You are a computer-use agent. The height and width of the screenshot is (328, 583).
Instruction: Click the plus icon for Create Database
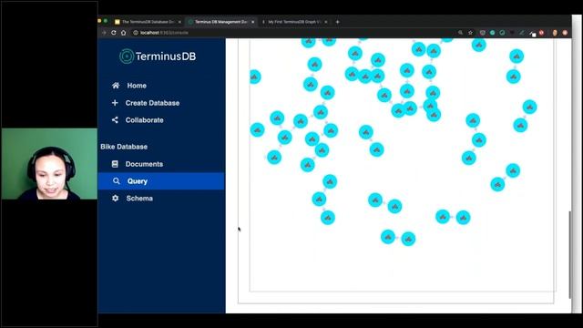coord(115,103)
